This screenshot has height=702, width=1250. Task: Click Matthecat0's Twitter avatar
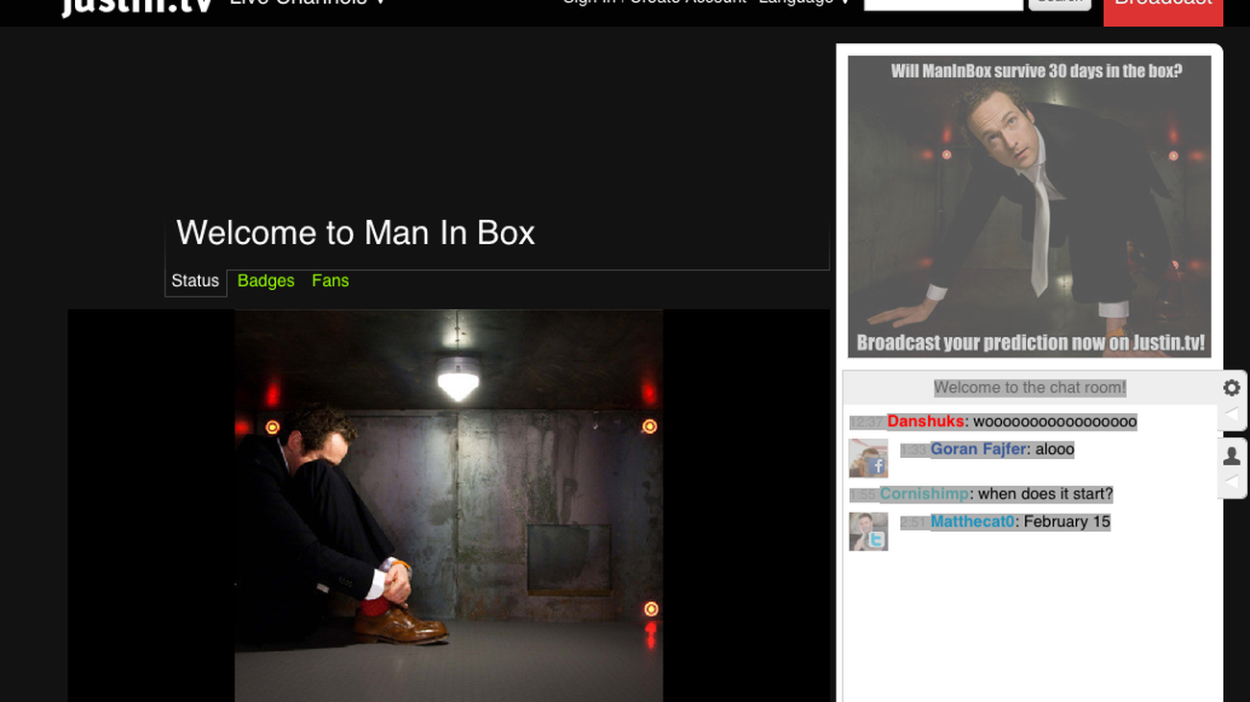(867, 531)
